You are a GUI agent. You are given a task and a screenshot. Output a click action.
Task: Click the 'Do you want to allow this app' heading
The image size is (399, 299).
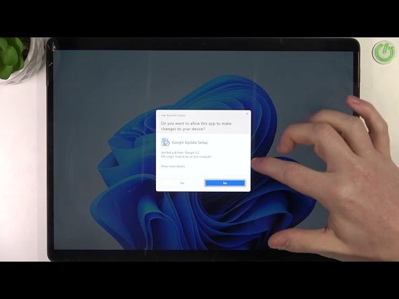[x=196, y=126]
